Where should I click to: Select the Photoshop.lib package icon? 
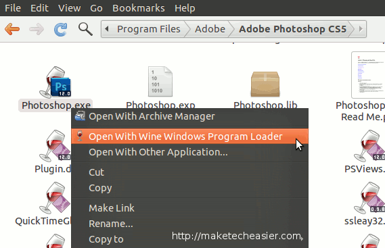(265, 84)
